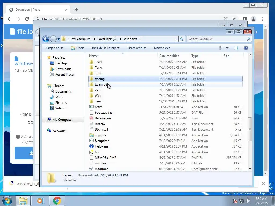Click the file list scroll down arrow

(250, 169)
